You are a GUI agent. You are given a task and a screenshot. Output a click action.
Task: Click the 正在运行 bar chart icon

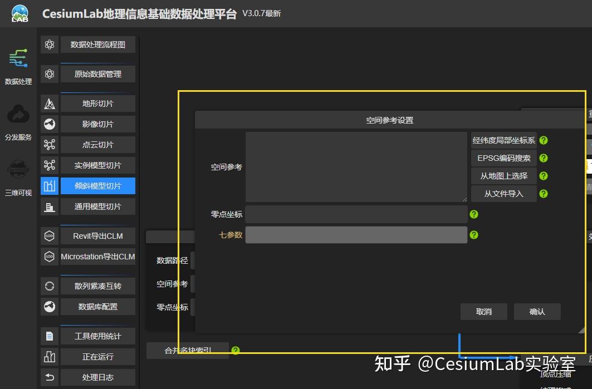(50, 356)
